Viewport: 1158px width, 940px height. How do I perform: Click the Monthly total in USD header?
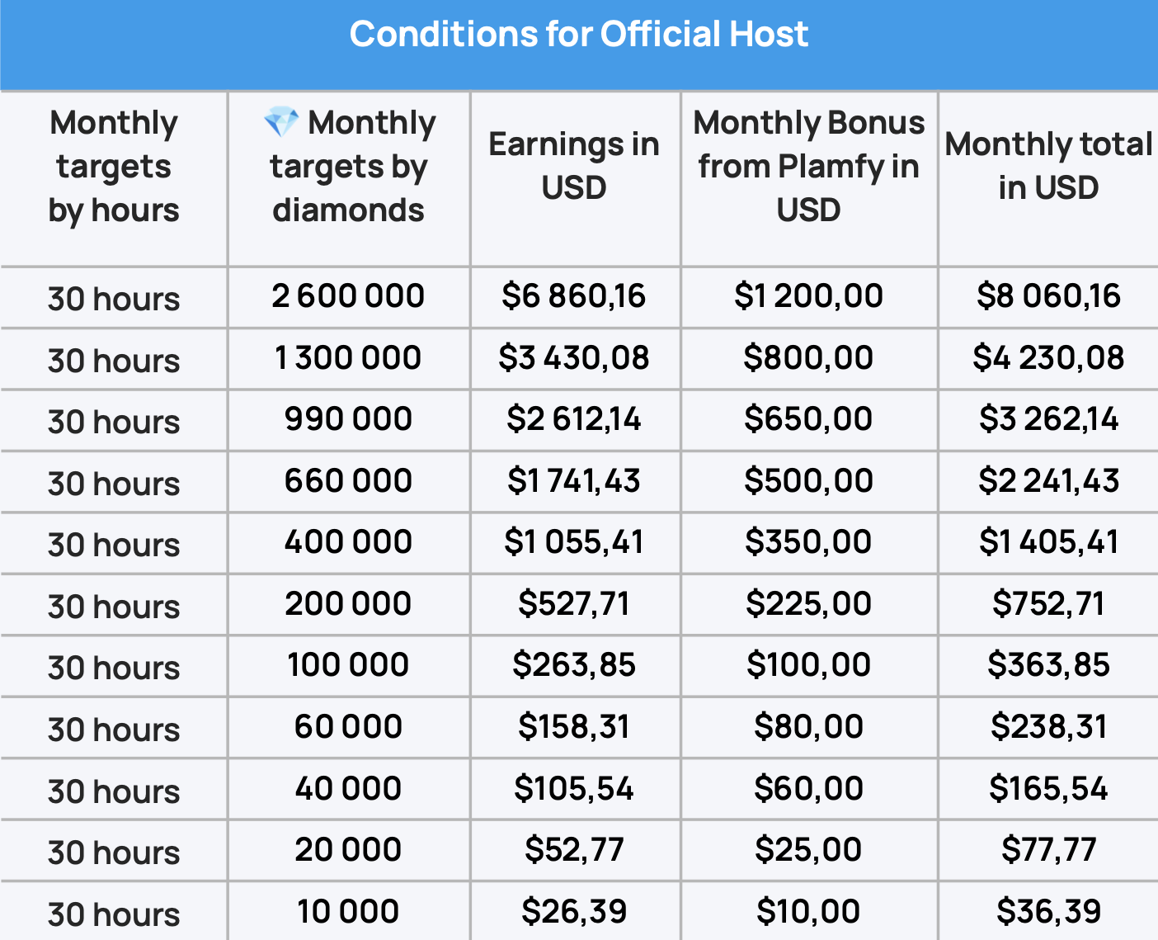click(x=1048, y=166)
